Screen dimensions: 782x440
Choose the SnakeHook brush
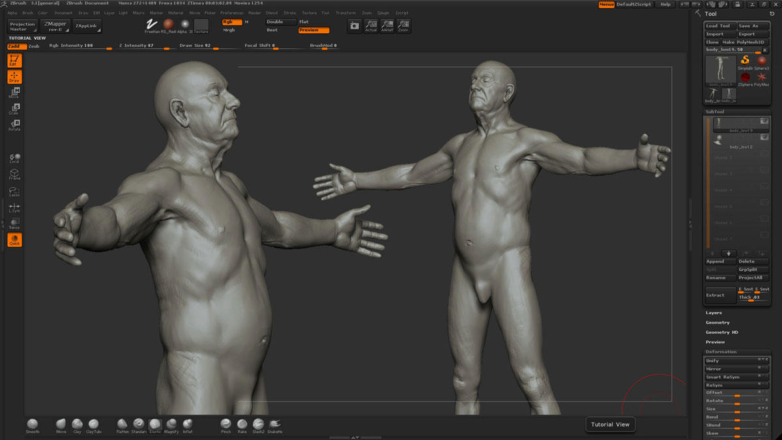[274, 424]
